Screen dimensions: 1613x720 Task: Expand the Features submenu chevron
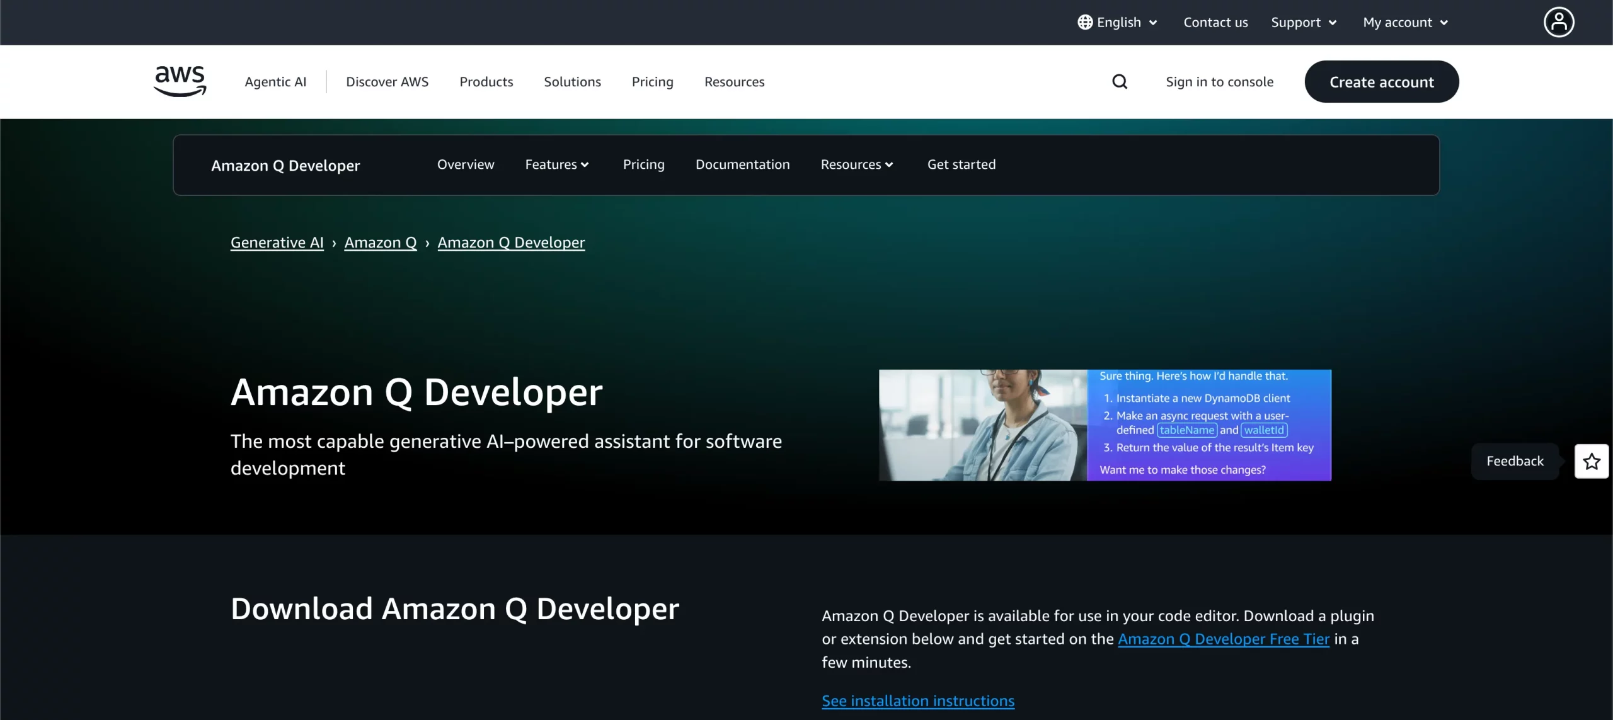click(585, 165)
